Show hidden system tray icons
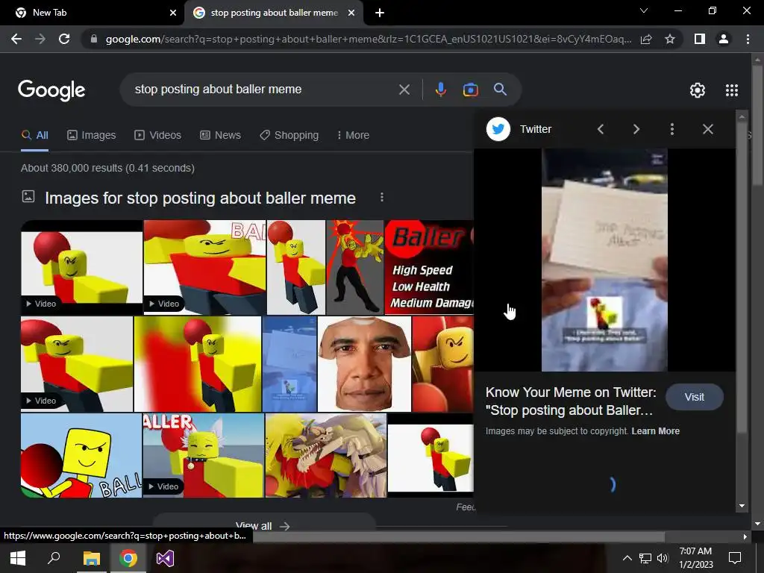The height and width of the screenshot is (573, 764). click(627, 558)
